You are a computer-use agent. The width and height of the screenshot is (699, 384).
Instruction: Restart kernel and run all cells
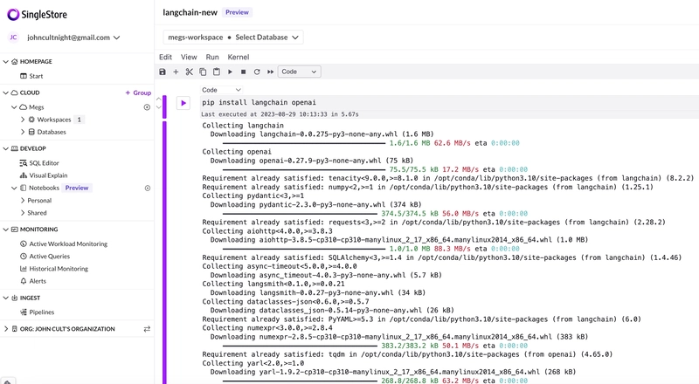(x=270, y=72)
